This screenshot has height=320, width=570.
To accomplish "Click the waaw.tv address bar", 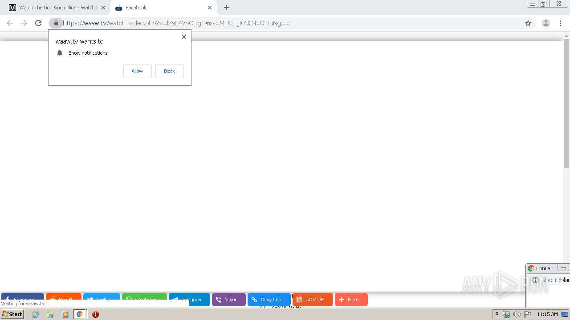I will [292, 23].
